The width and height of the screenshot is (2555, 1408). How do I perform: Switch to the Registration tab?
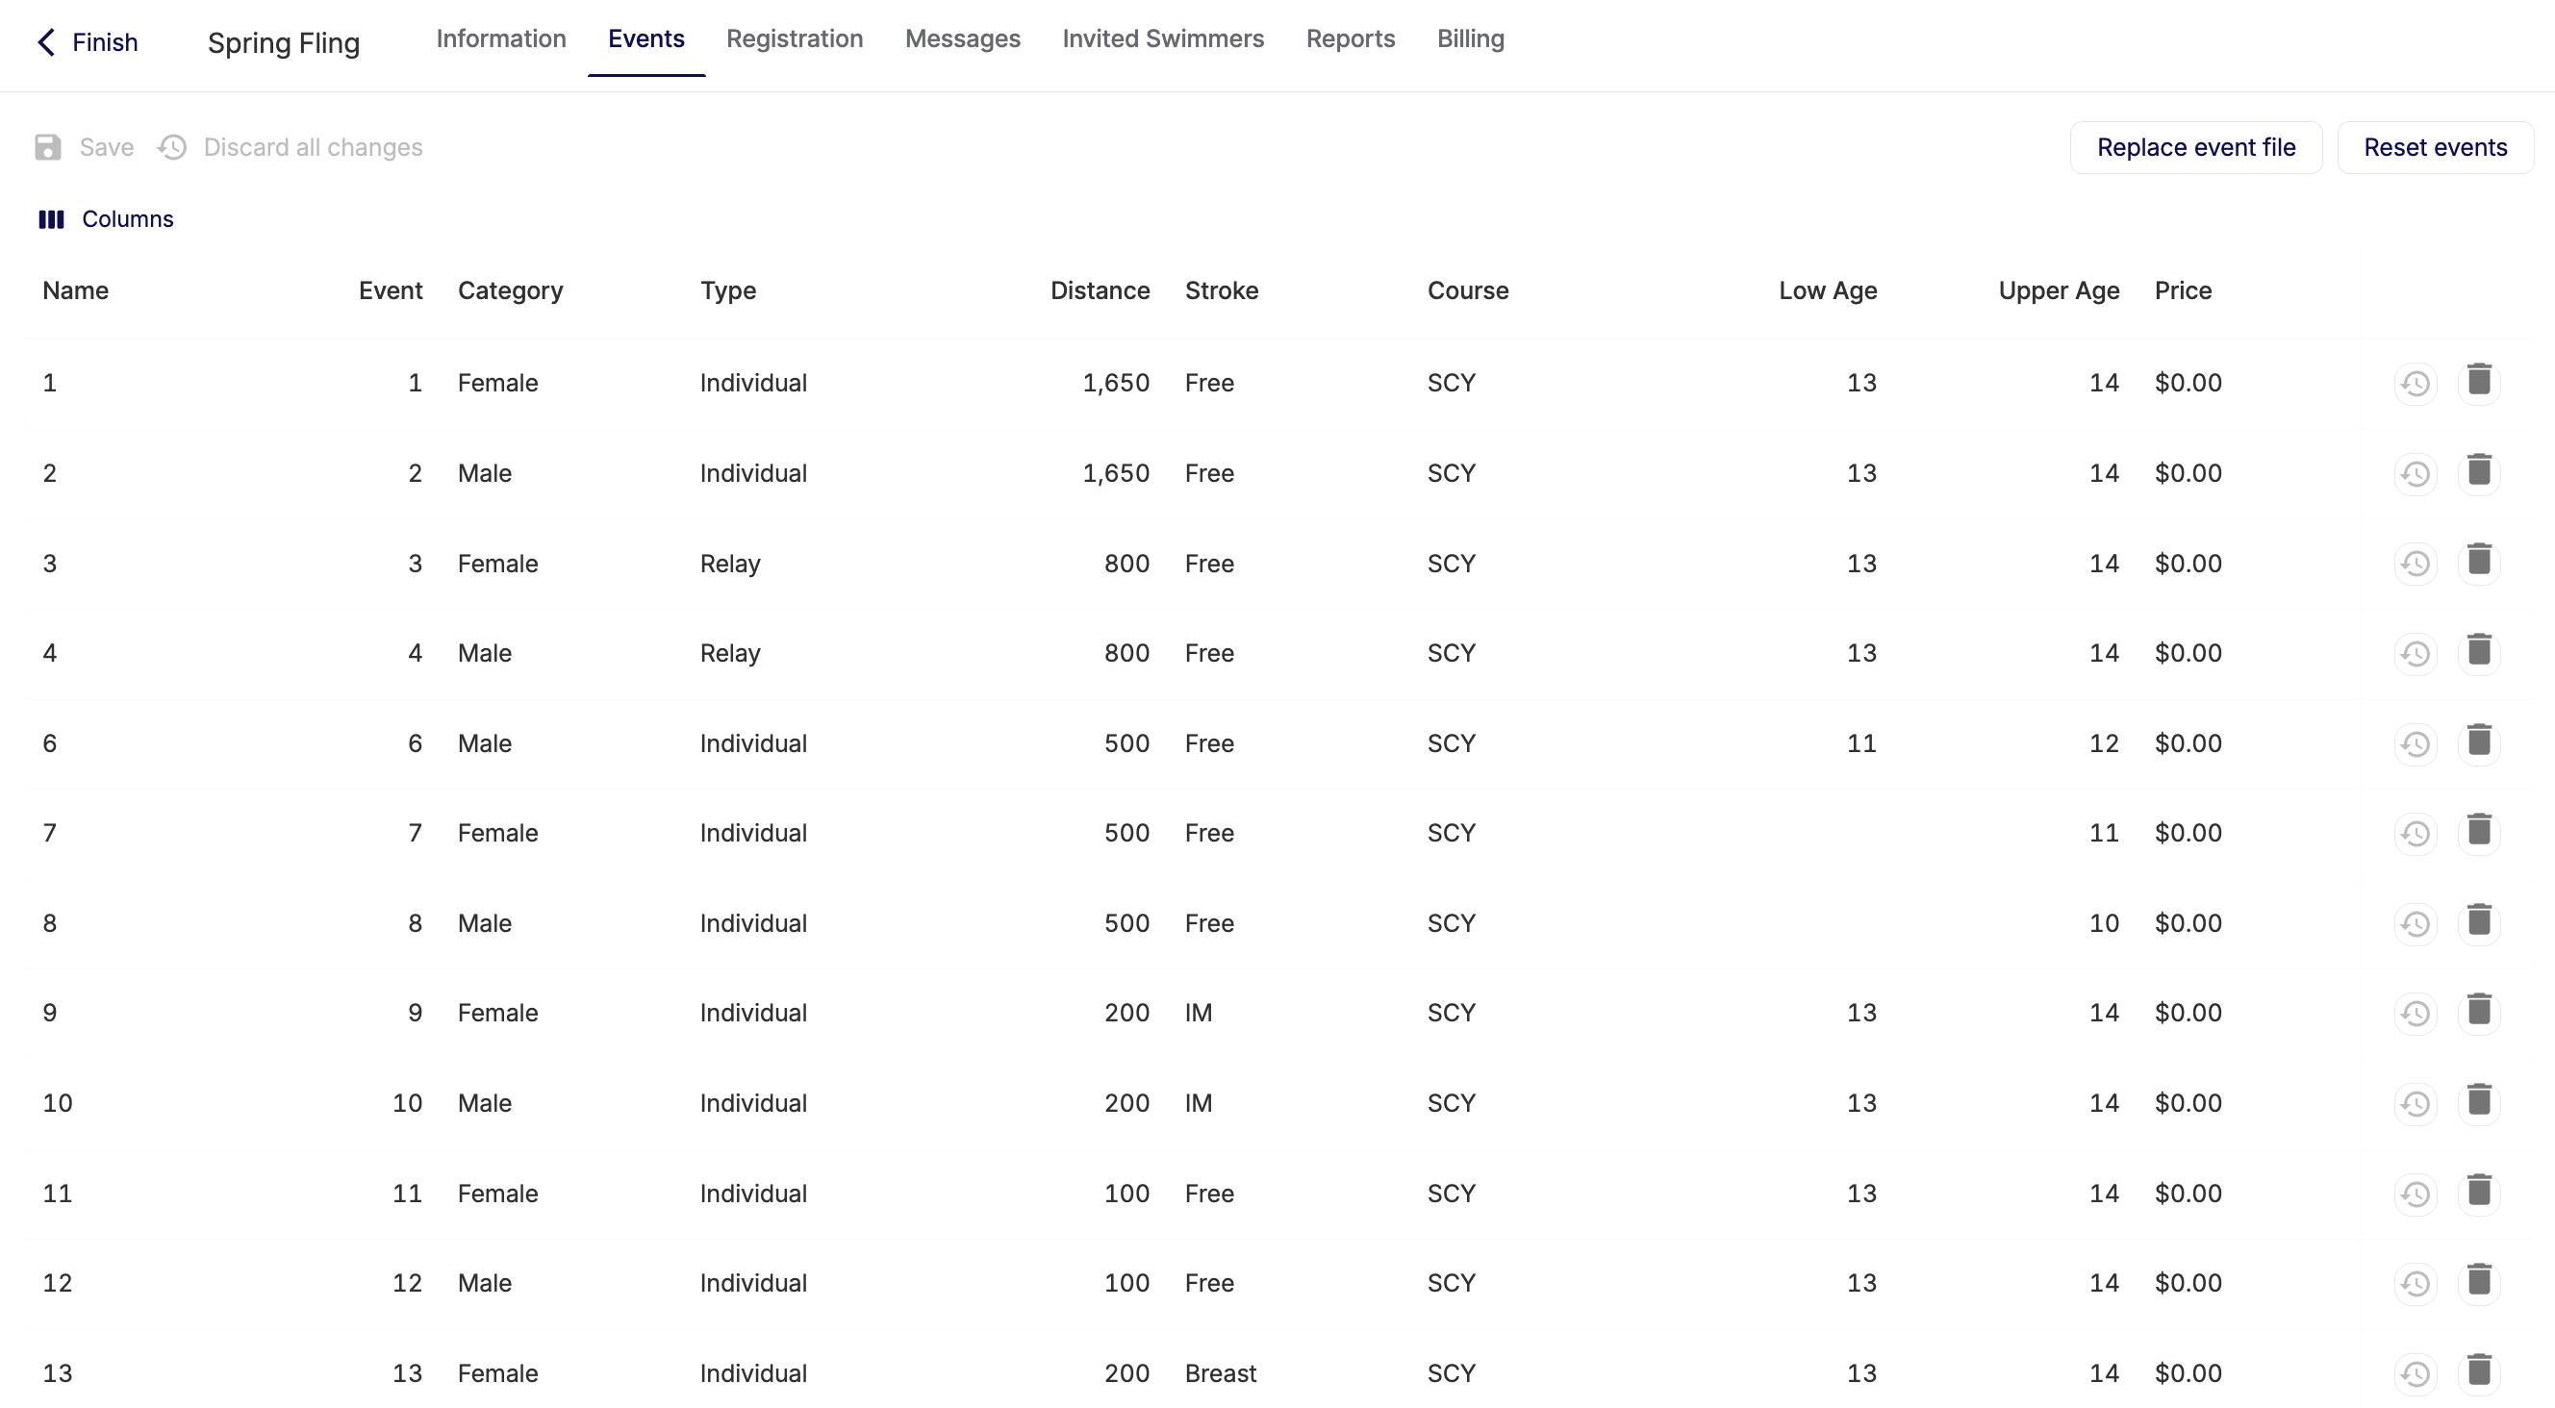(x=795, y=38)
